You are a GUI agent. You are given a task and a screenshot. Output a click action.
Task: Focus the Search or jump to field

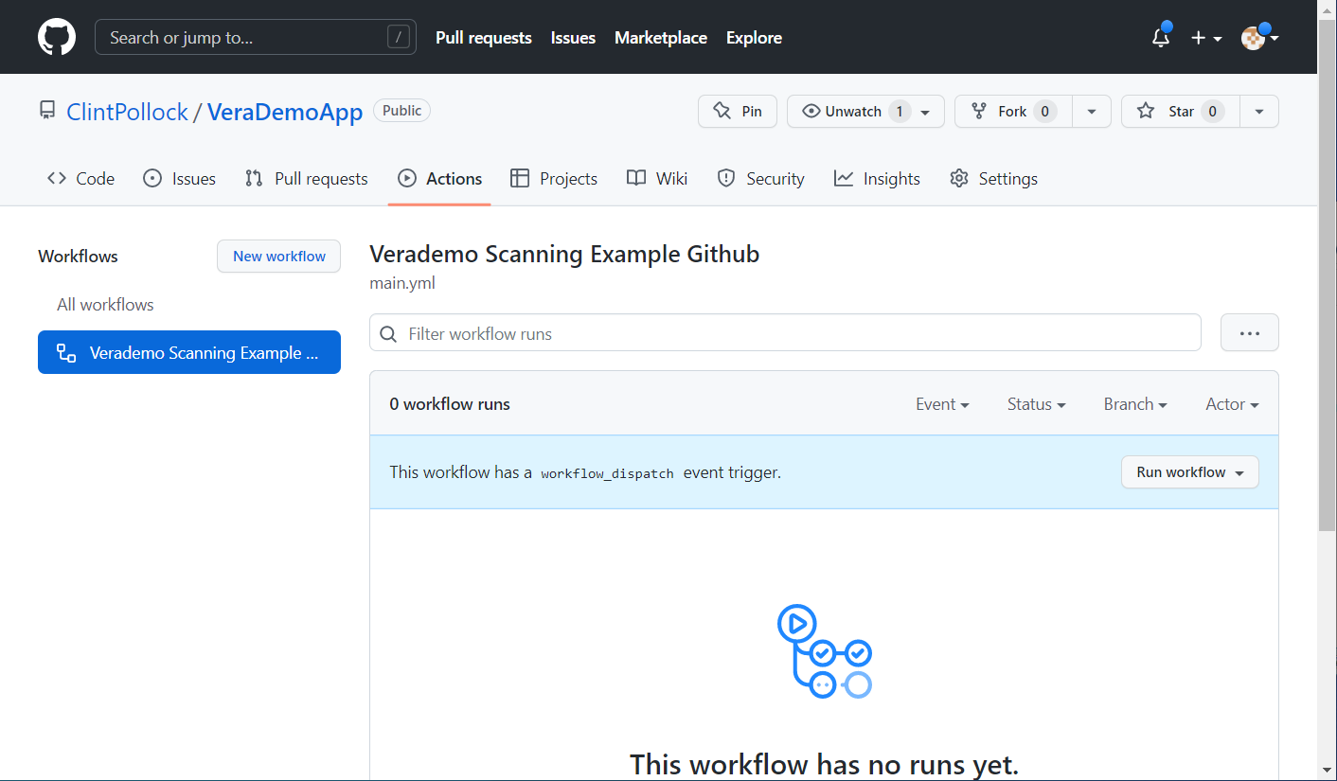pyautogui.click(x=256, y=38)
